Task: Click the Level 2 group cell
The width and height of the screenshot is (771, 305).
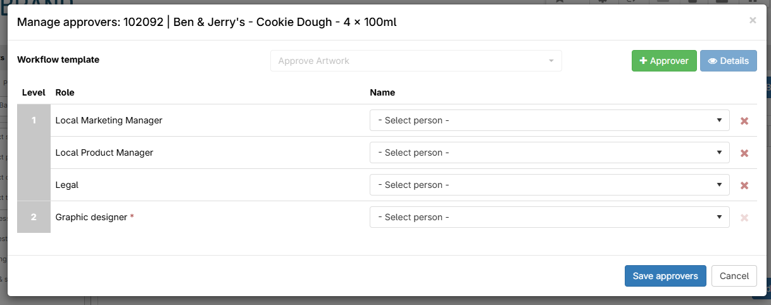Action: (x=34, y=217)
